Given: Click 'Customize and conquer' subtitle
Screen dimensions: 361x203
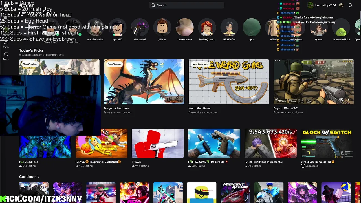Looking at the screenshot, I should pyautogui.click(x=203, y=112).
